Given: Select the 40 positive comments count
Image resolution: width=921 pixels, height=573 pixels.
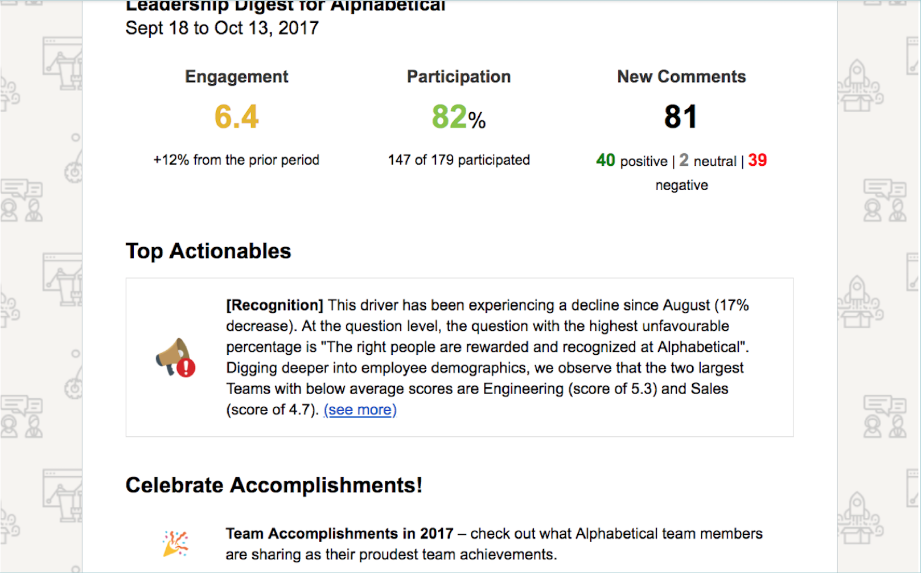Looking at the screenshot, I should point(606,160).
